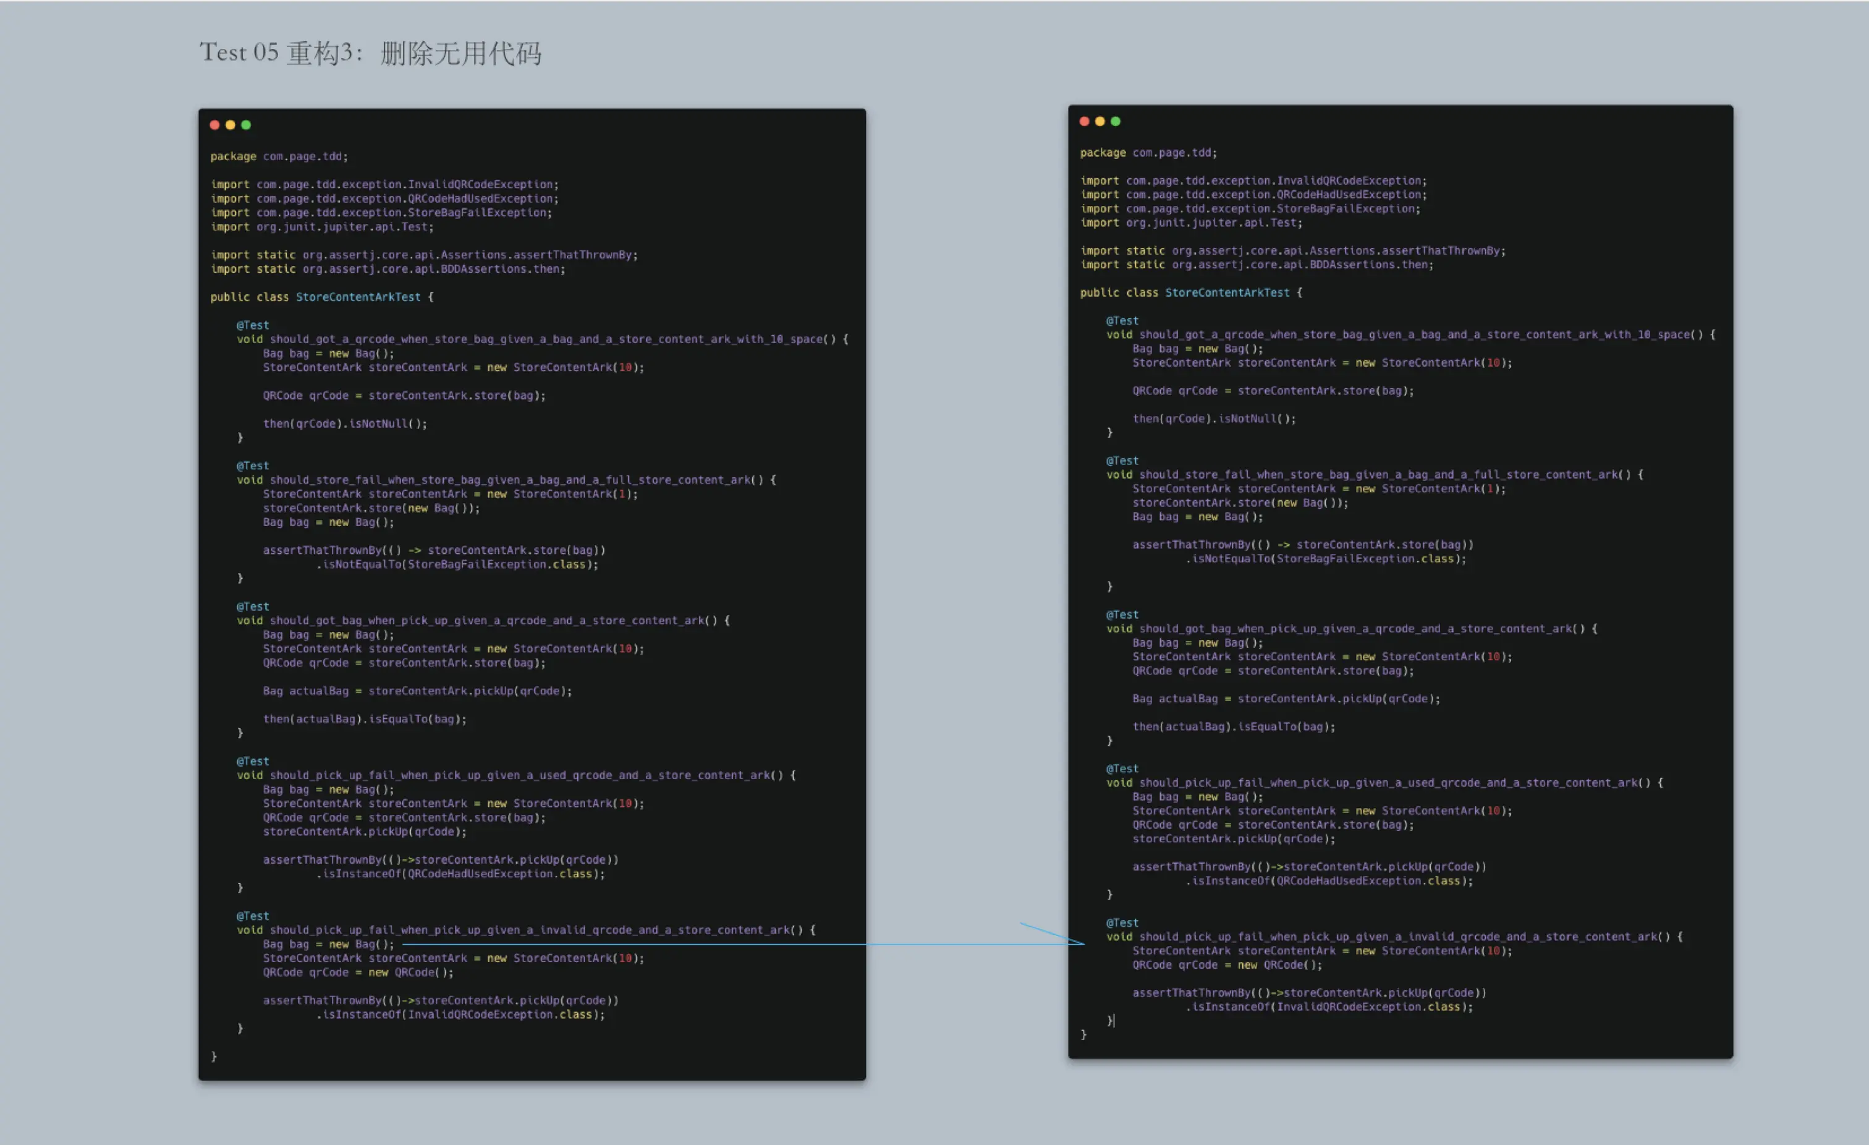The width and height of the screenshot is (1869, 1145).
Task: Click 'package com.page.tdd;' in left window
Action: click(278, 156)
